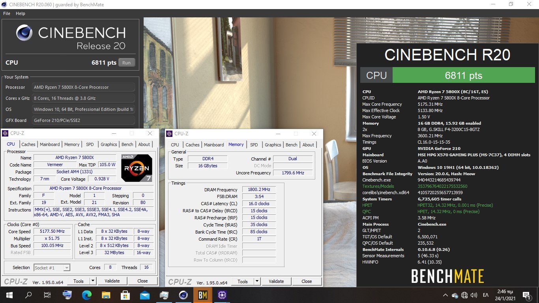Click the CAS# Latency value 16.0 clocks

point(259,204)
